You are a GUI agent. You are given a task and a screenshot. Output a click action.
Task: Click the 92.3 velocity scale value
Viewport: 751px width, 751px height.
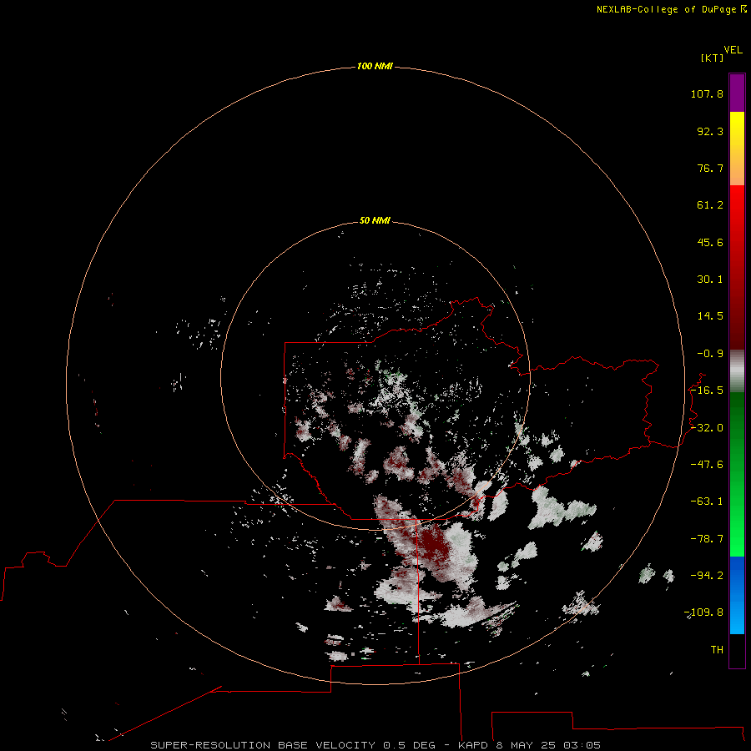click(x=710, y=131)
